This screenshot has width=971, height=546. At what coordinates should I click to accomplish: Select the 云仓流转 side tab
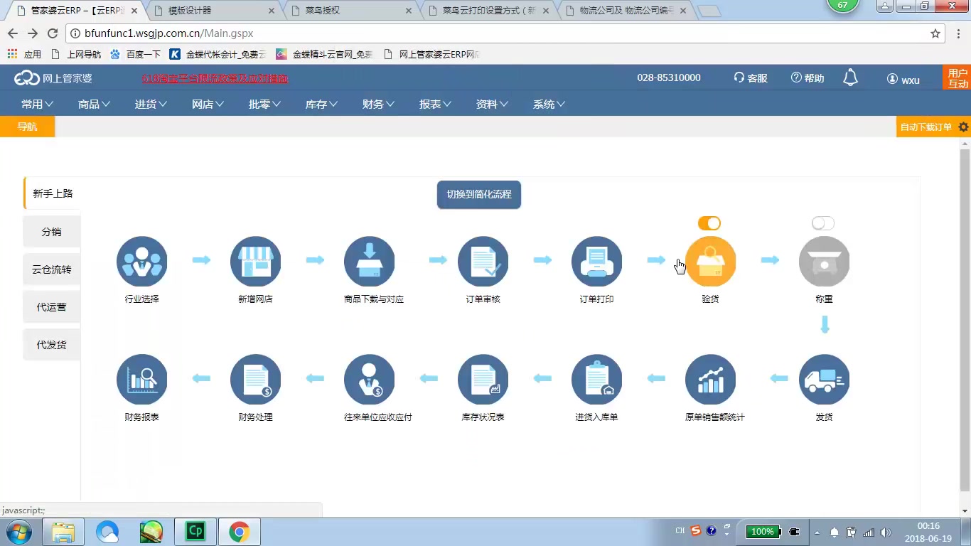pyautogui.click(x=51, y=269)
